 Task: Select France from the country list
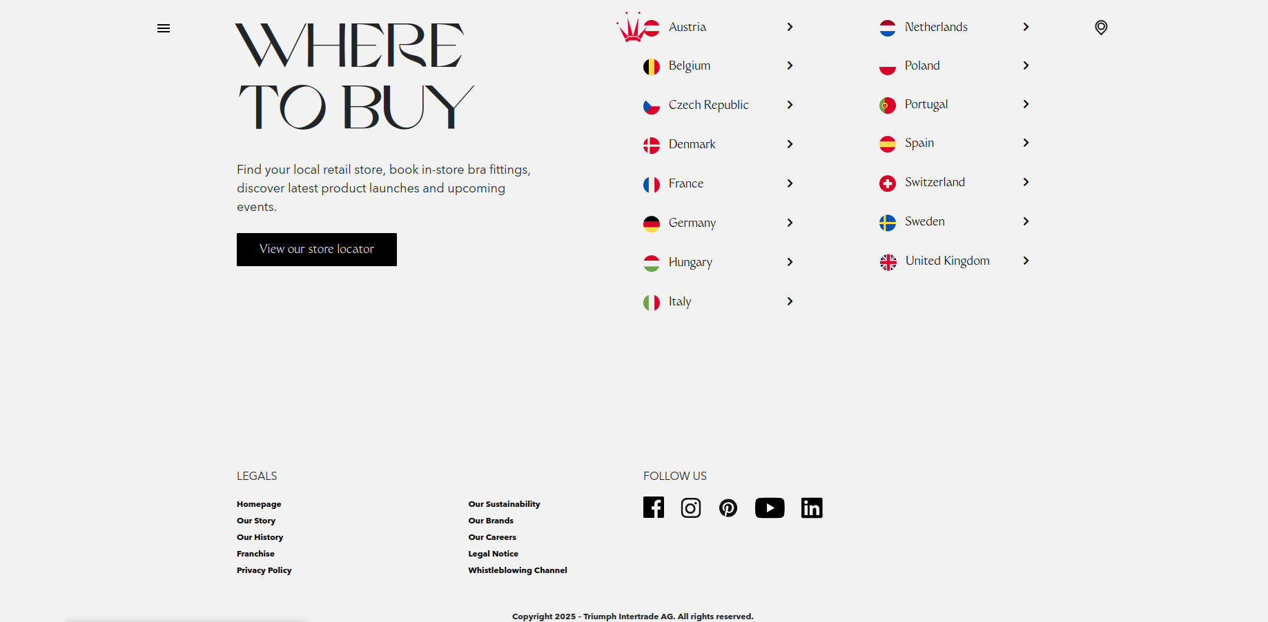[x=685, y=183]
